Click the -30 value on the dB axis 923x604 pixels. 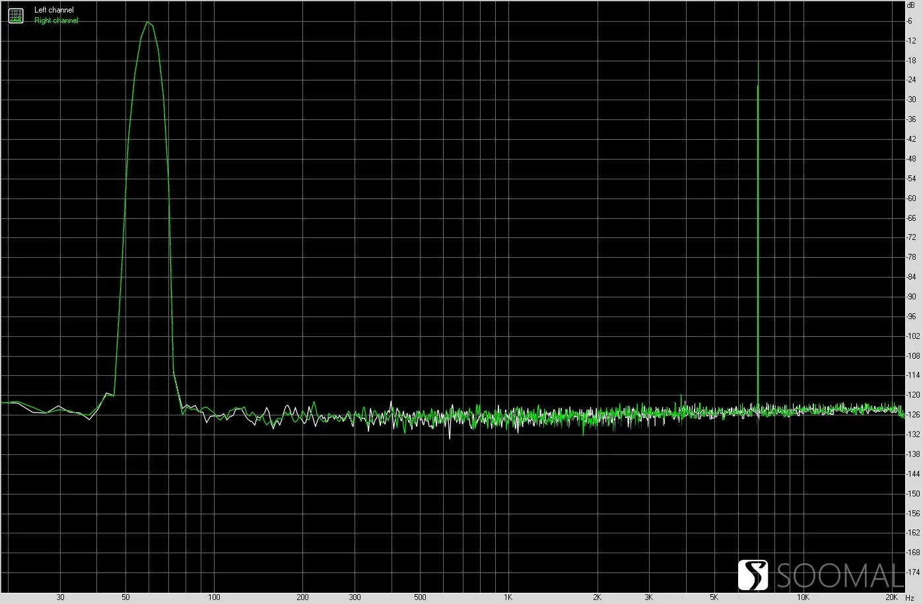911,100
